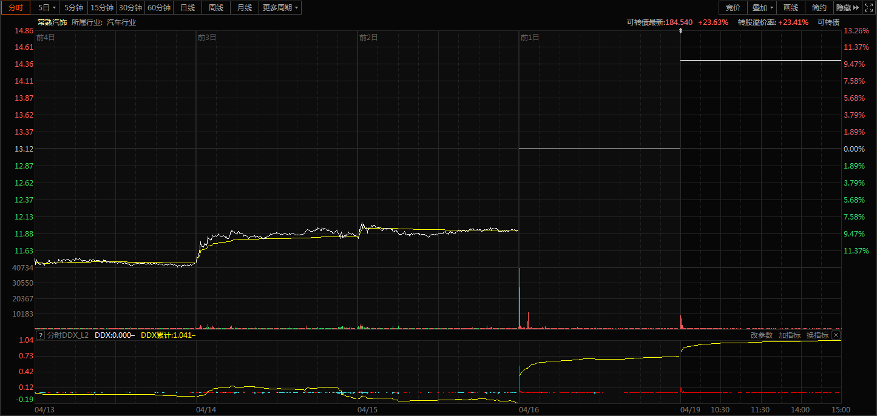Screen dimensions: 877x416
Task: Select the 60分钟 period tab
Action: [x=159, y=7]
